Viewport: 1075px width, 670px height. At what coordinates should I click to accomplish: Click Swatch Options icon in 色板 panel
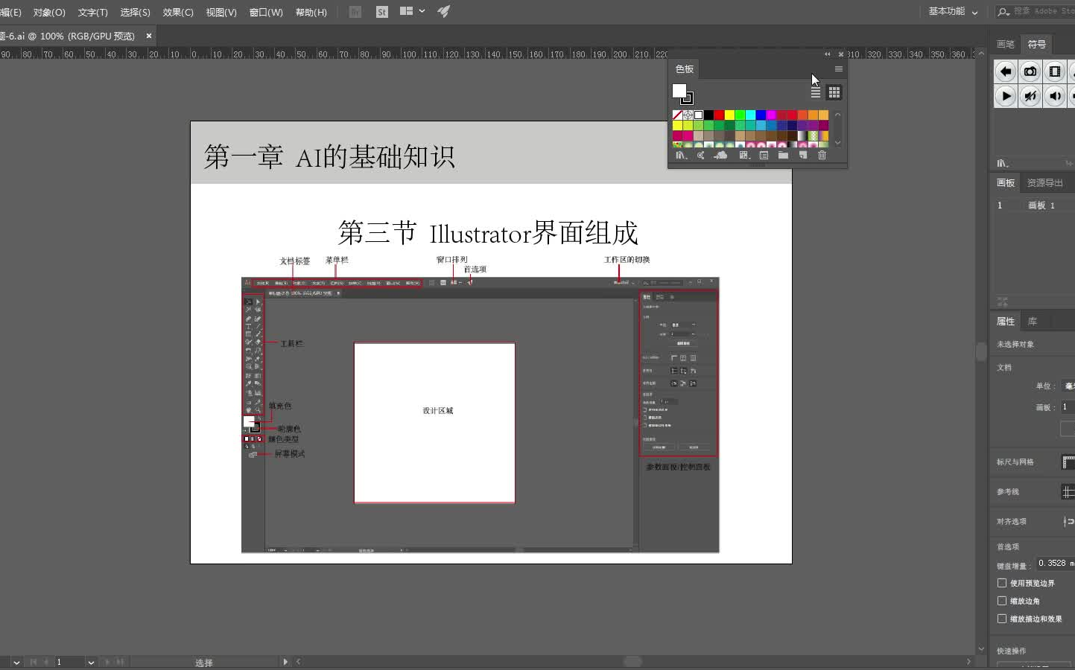[764, 156]
